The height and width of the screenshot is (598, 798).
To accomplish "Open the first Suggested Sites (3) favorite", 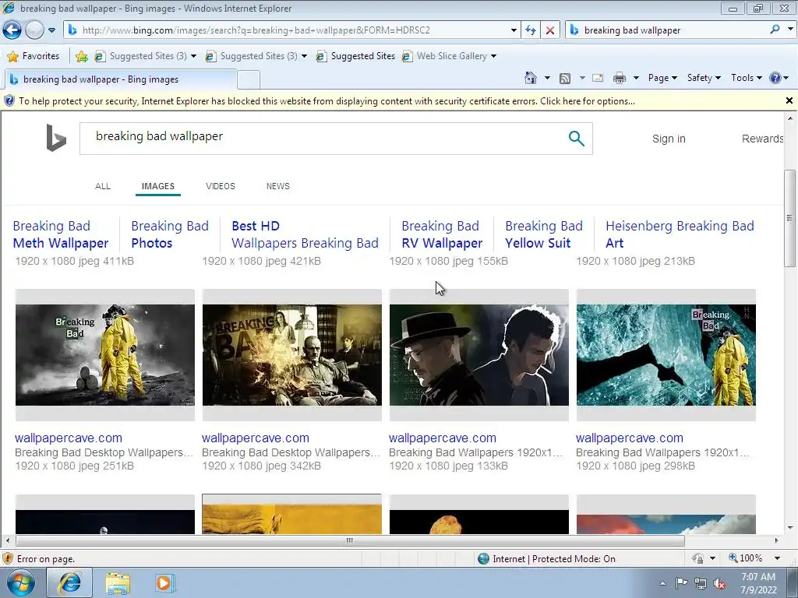I will [x=141, y=56].
